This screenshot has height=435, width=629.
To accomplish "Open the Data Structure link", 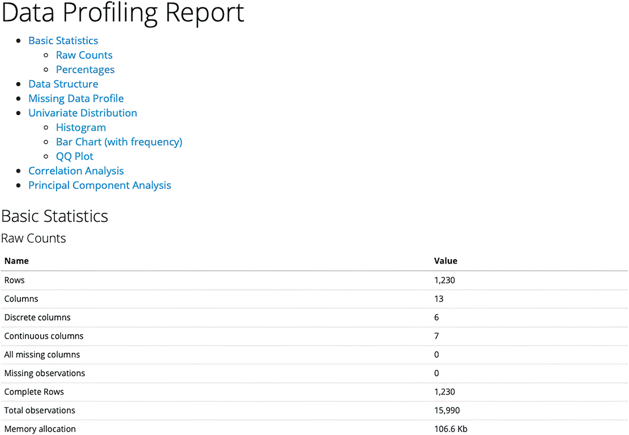I will [63, 84].
